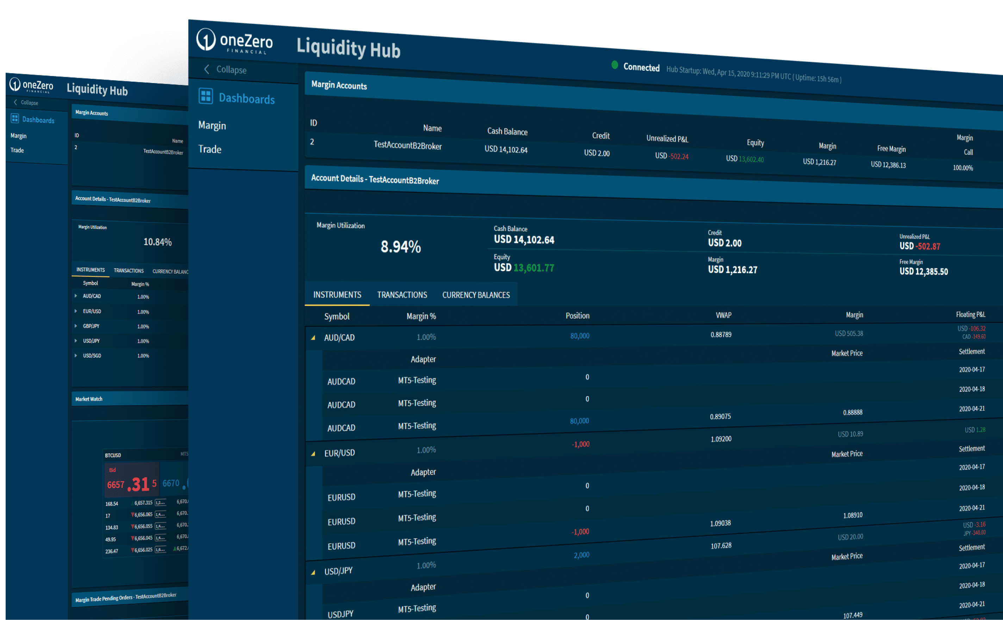Open Dashboards in front window sidebar
The width and height of the screenshot is (1003, 620).
247,99
